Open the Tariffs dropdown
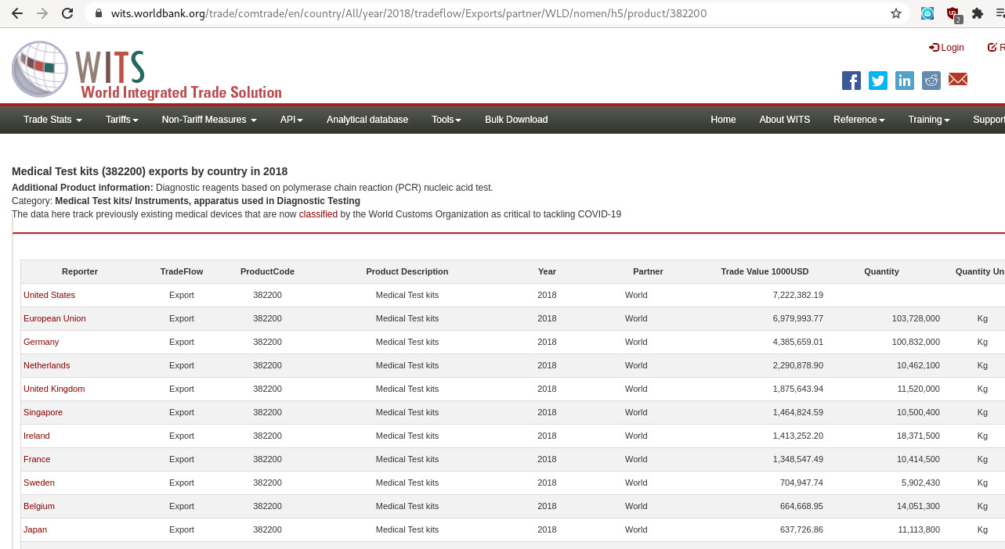This screenshot has height=549, width=1005. click(121, 120)
